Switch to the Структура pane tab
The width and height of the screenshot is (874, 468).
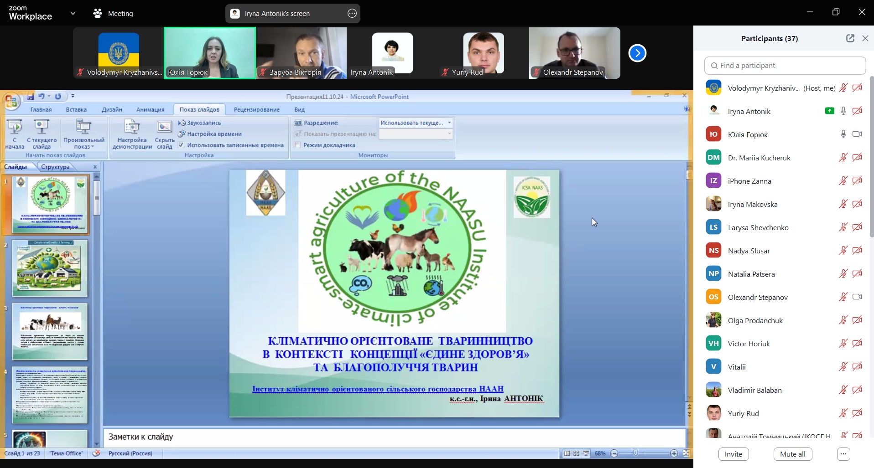click(55, 167)
